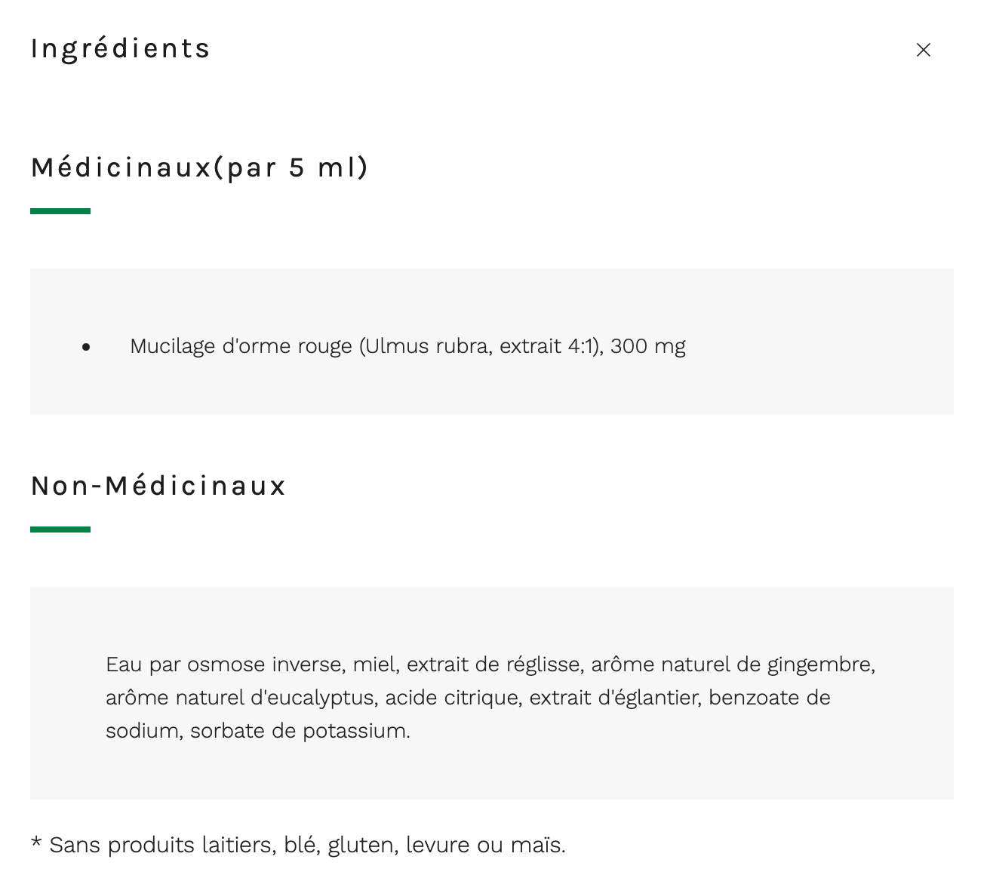Select the bullet point beside Mucilage d'orme rouge
The width and height of the screenshot is (990, 884).
click(x=87, y=346)
